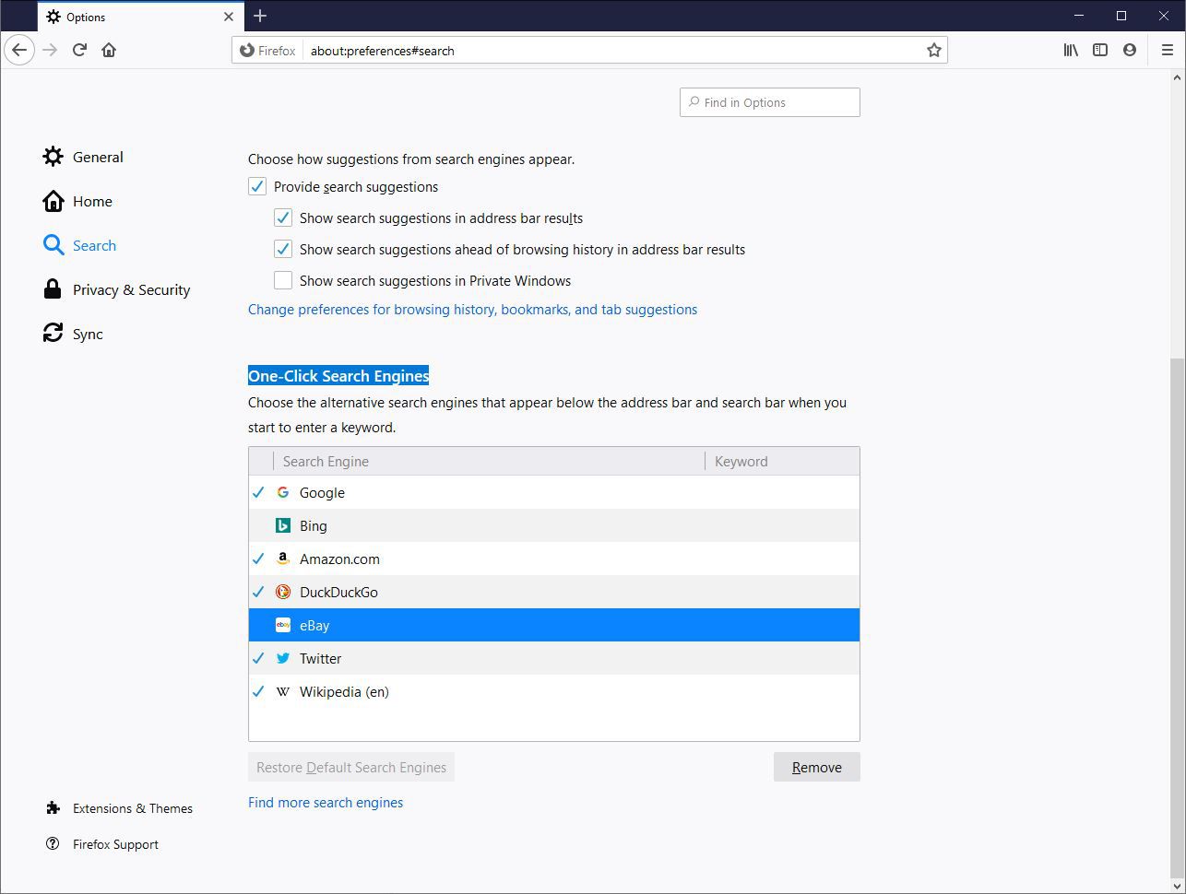Open a new tab
The height and width of the screenshot is (894, 1186).
260,16
